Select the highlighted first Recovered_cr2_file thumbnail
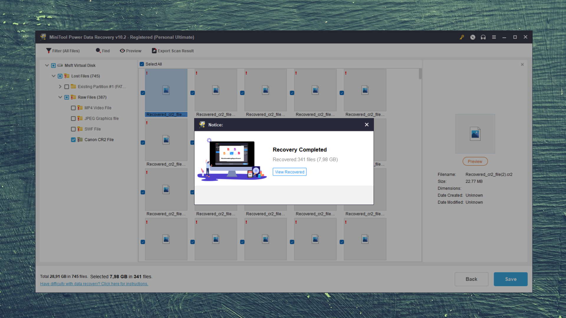Image resolution: width=566 pixels, height=318 pixels. tap(166, 90)
